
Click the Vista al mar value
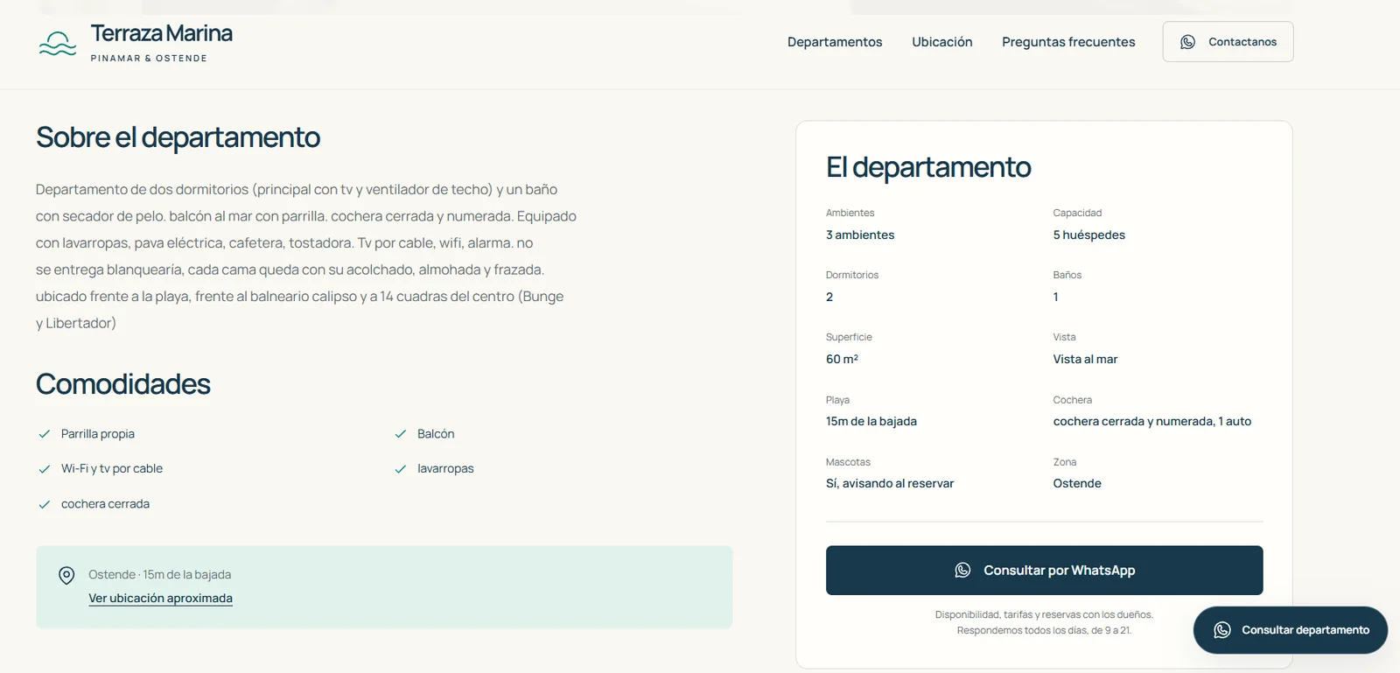pos(1085,360)
